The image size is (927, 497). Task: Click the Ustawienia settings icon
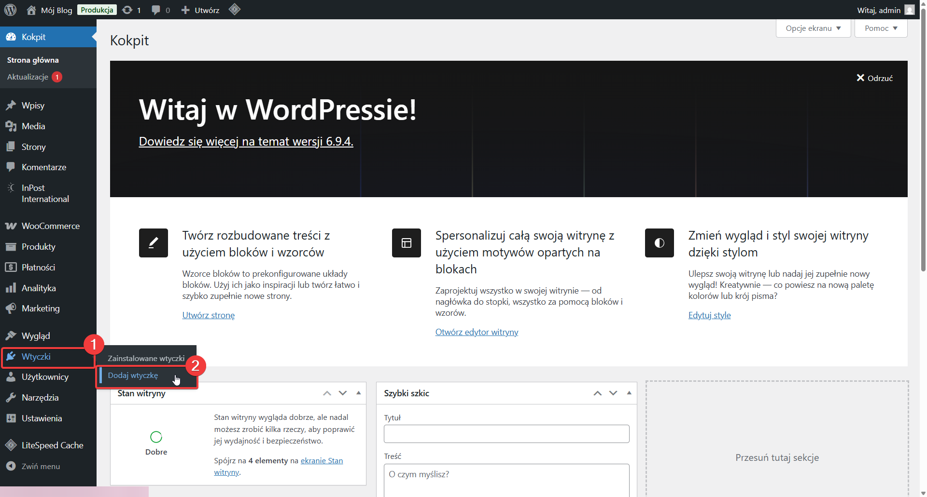(11, 418)
